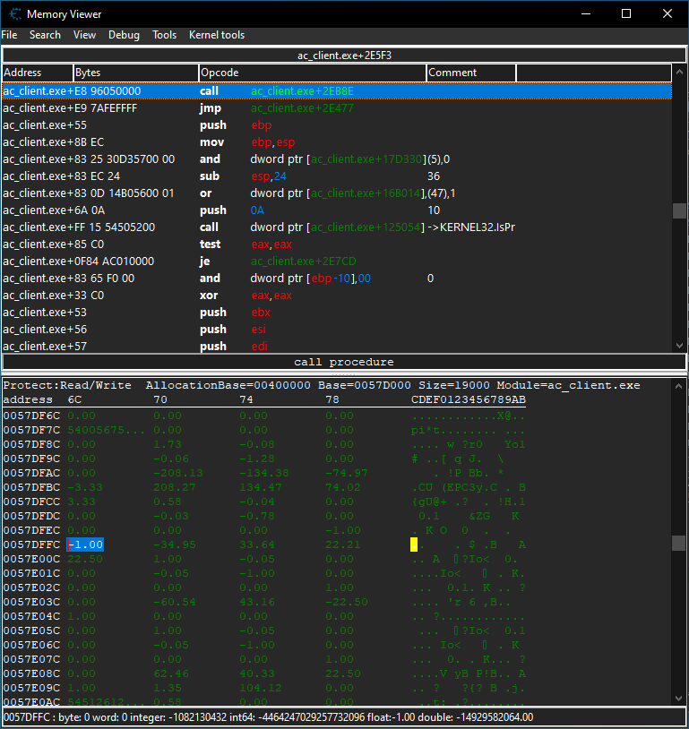Open the Search menu
The image size is (689, 729).
pos(45,35)
